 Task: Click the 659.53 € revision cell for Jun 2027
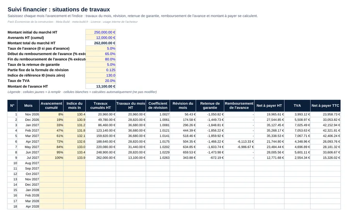click(x=183, y=152)
